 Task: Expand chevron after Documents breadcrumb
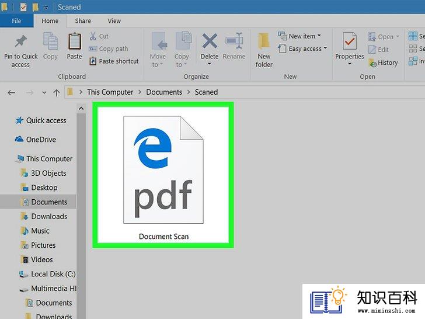189,92
